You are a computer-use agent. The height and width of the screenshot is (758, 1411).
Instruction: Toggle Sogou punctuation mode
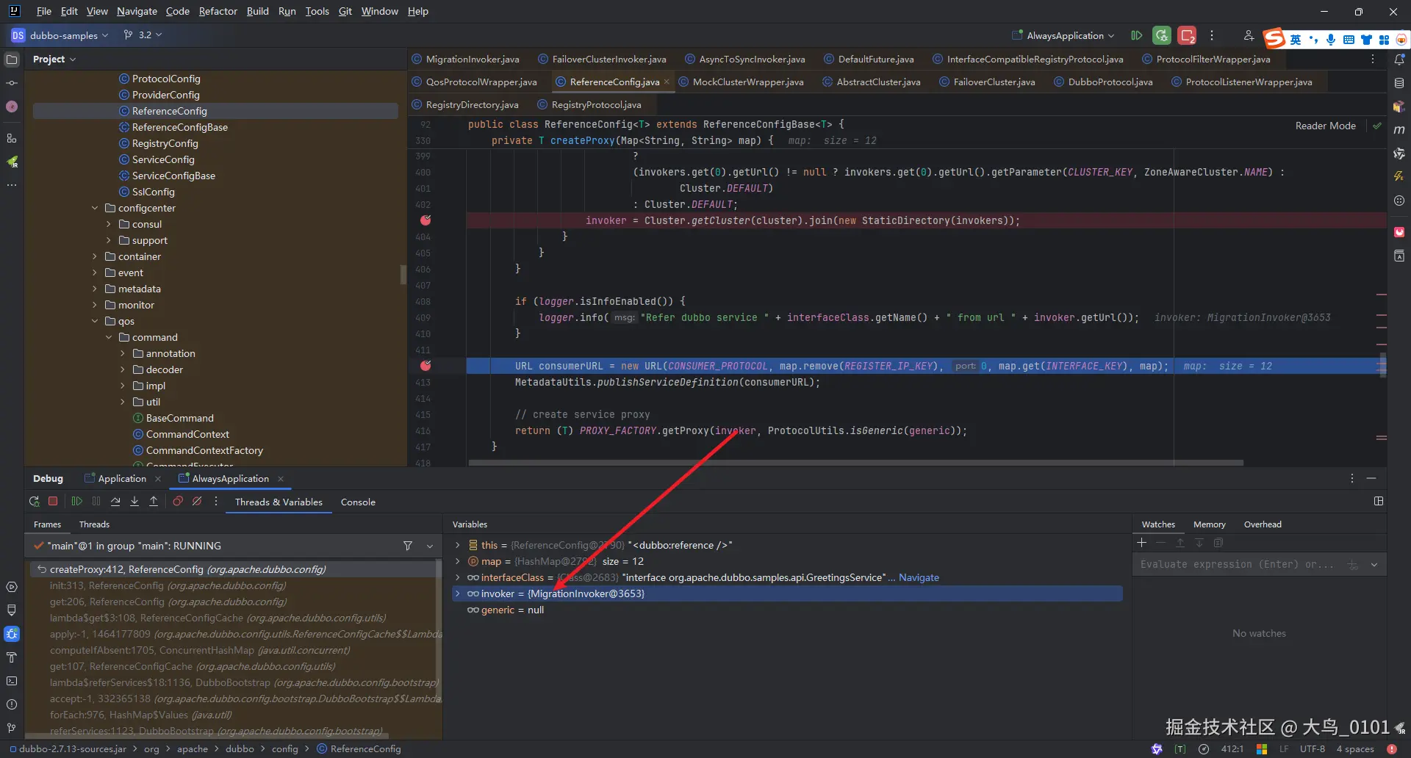tap(1313, 40)
